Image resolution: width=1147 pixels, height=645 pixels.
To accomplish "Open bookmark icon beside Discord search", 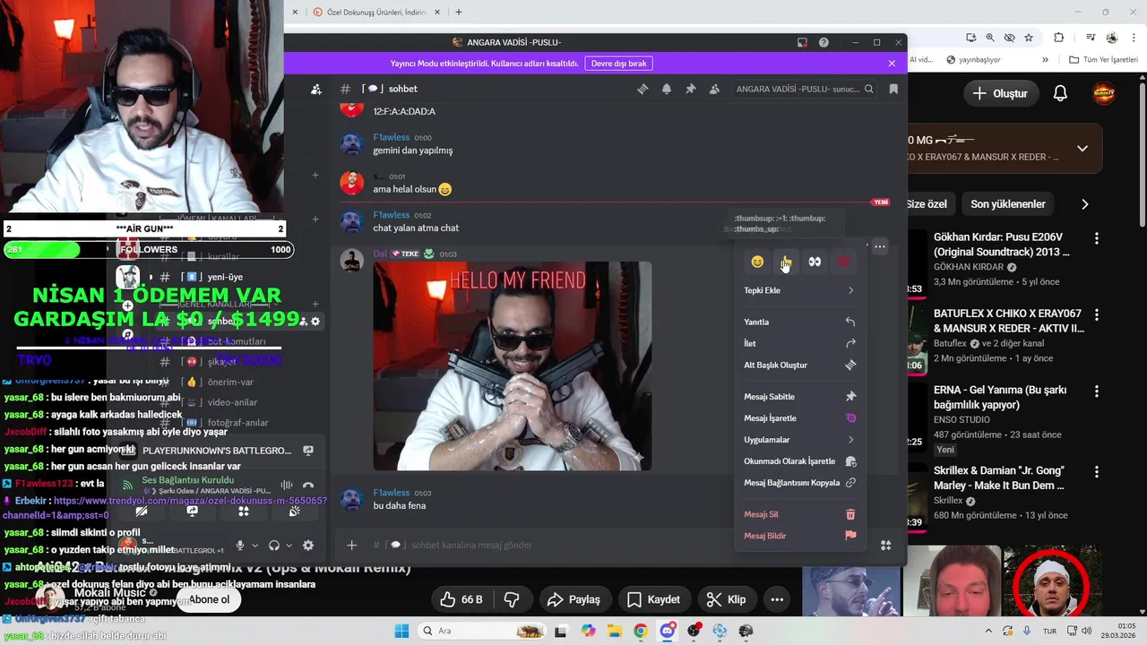I will click(x=893, y=89).
